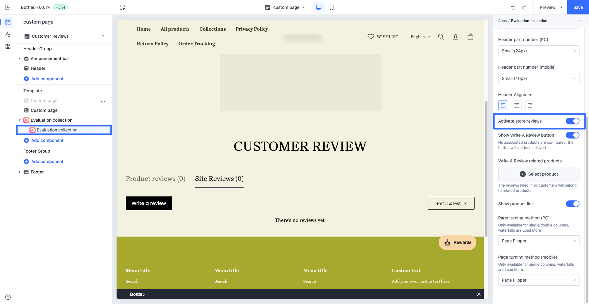Click the search magnifier in store header
Image resolution: width=589 pixels, height=304 pixels.
click(x=441, y=37)
